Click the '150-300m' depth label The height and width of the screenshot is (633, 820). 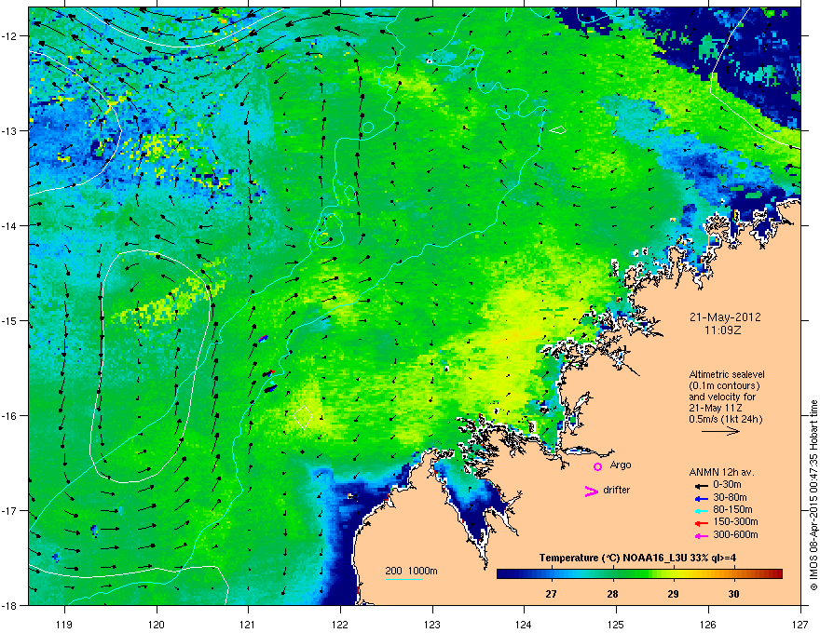pyautogui.click(x=735, y=521)
